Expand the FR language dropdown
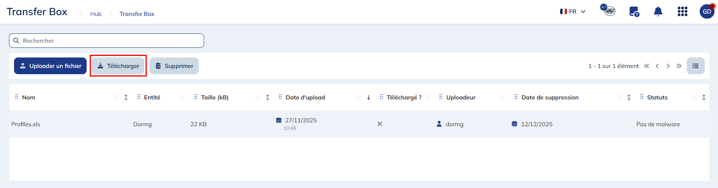The width and height of the screenshot is (718, 188). [x=573, y=12]
